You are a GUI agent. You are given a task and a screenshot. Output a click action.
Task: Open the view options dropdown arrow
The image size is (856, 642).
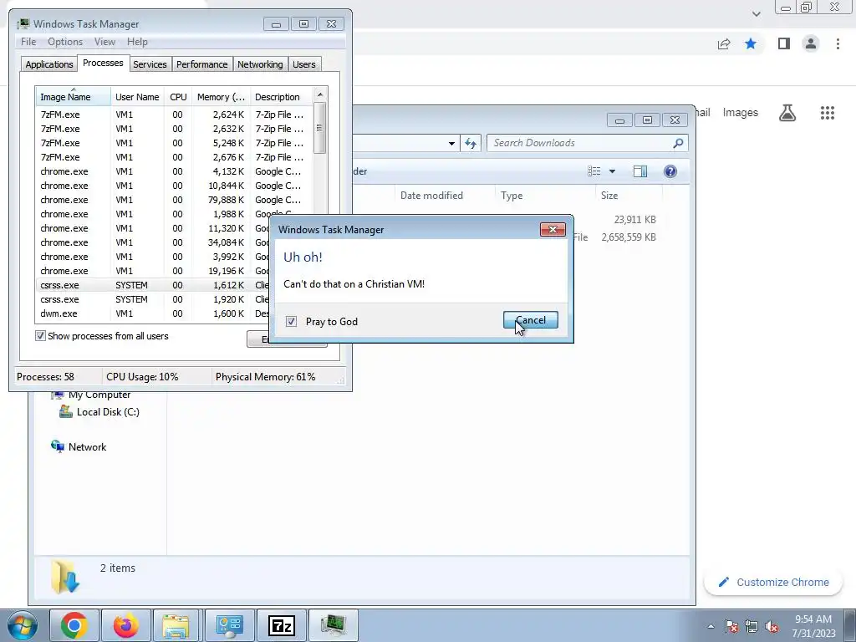pyautogui.click(x=612, y=171)
